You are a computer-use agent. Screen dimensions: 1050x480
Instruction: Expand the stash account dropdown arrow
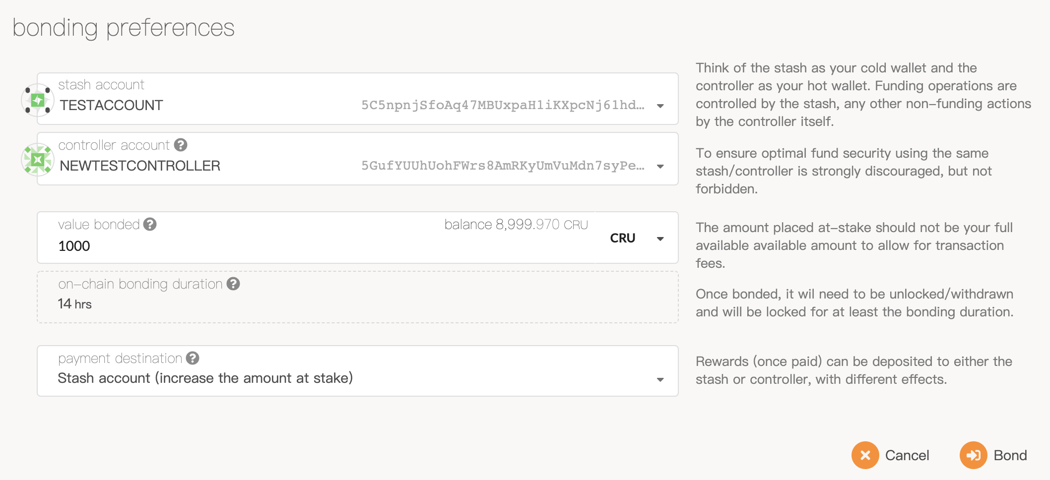click(x=660, y=106)
